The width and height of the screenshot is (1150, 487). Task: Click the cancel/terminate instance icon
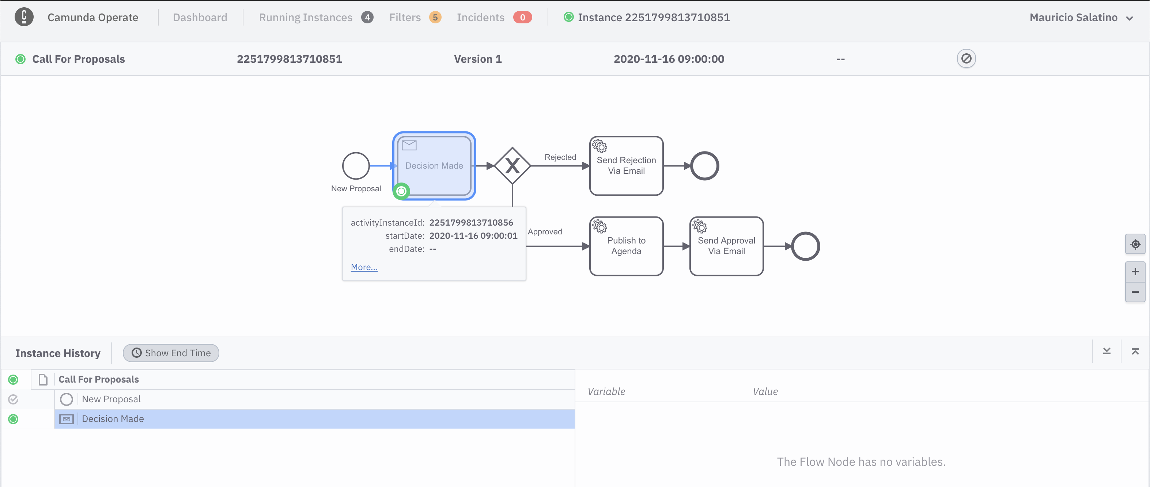[x=966, y=58]
